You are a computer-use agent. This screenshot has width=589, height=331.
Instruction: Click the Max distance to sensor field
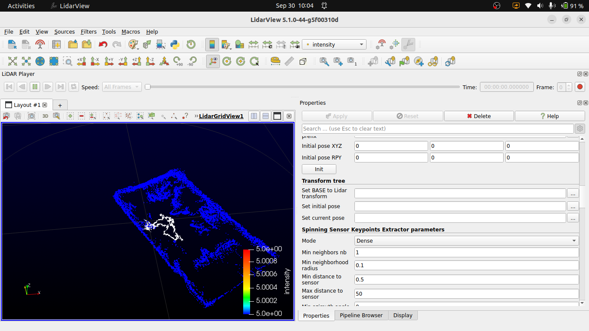[467, 294]
